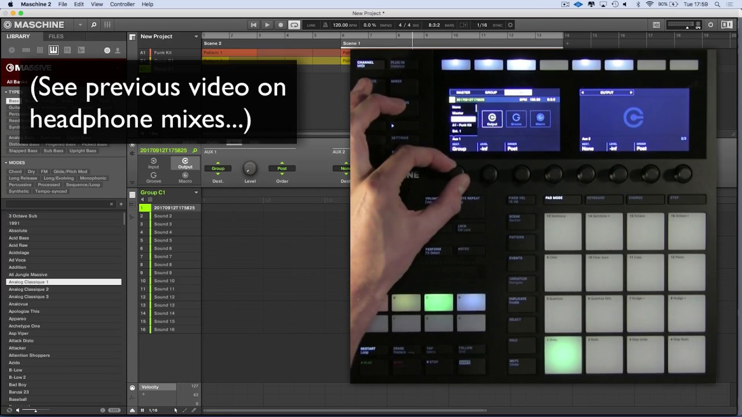Click the sound name magnifier icon

(x=195, y=151)
